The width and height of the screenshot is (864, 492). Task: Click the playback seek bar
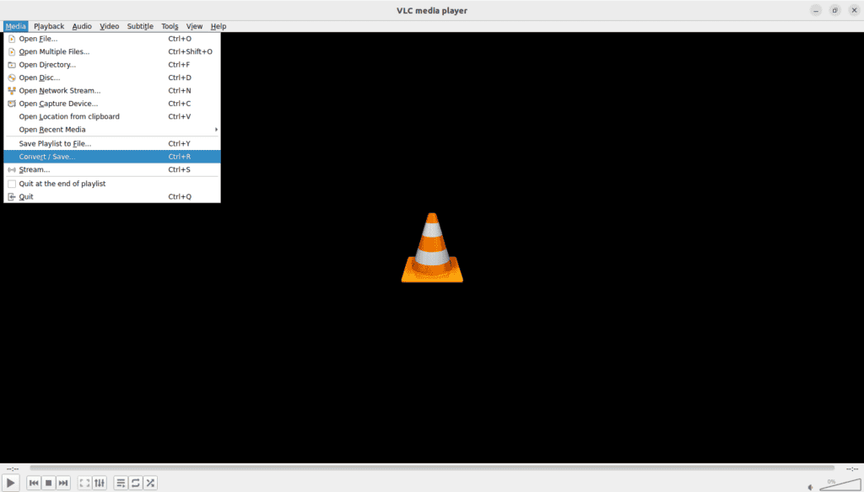click(431, 468)
